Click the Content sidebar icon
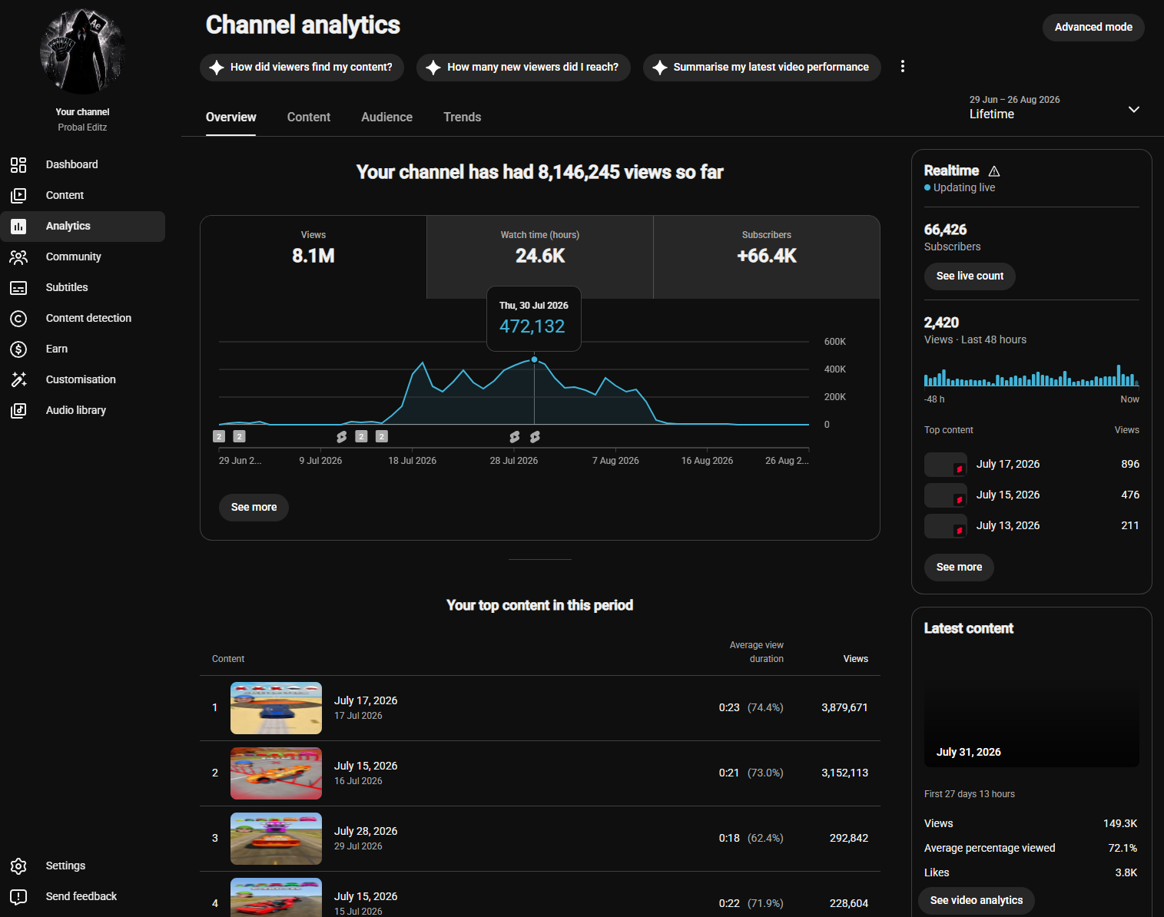This screenshot has height=917, width=1164. (x=18, y=195)
